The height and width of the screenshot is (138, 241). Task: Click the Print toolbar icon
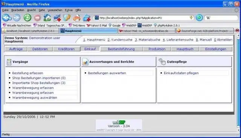pos(77,18)
